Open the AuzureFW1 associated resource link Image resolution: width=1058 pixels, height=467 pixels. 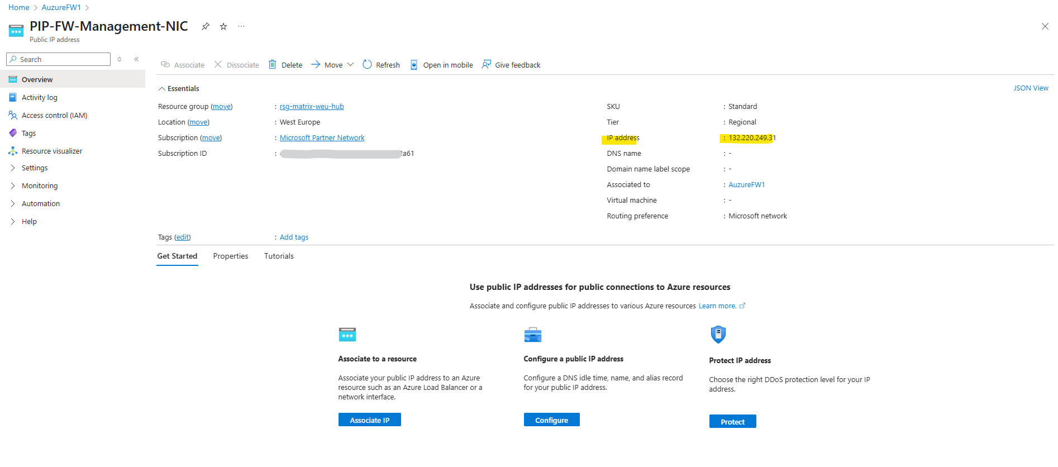746,184
